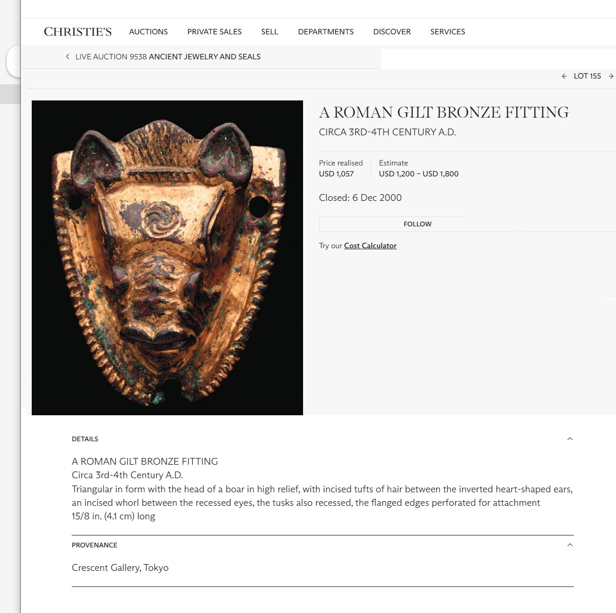This screenshot has width=616, height=613.
Task: Collapse the Details section chevron
Action: tap(570, 439)
